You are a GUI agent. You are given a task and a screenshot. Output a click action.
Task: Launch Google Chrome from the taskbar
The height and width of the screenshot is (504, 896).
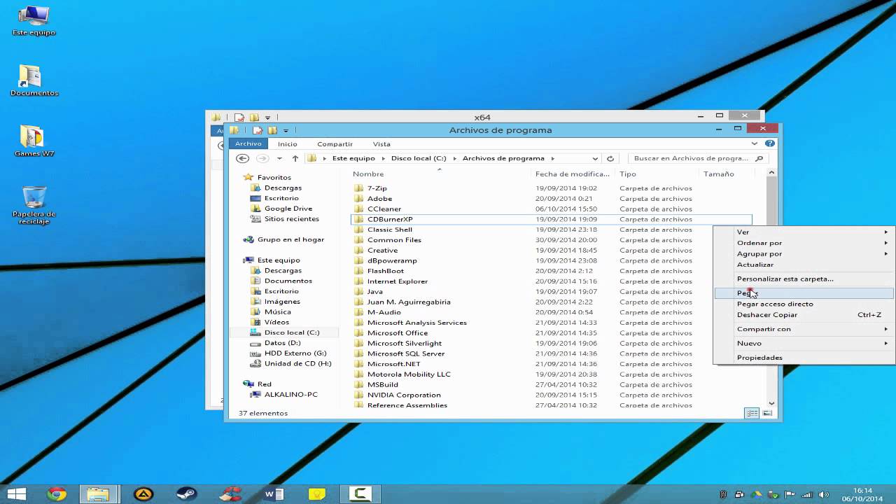click(57, 494)
